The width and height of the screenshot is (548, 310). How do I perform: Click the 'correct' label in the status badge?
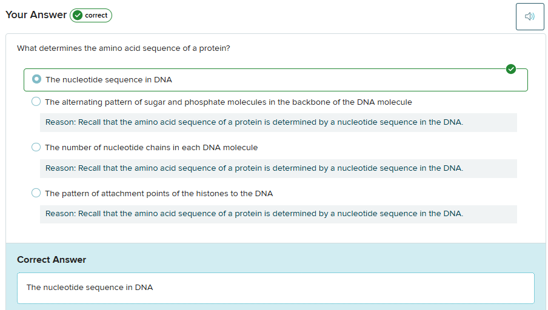96,16
